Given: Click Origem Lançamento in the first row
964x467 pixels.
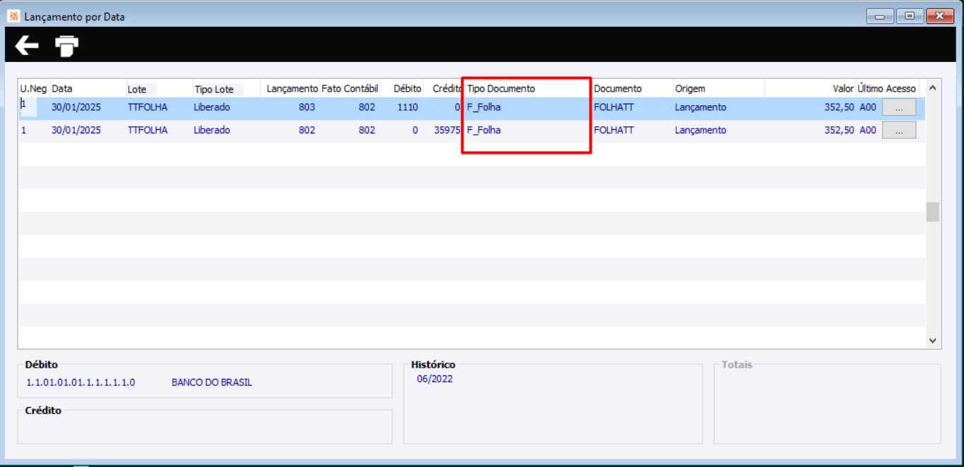Looking at the screenshot, I should pyautogui.click(x=700, y=107).
